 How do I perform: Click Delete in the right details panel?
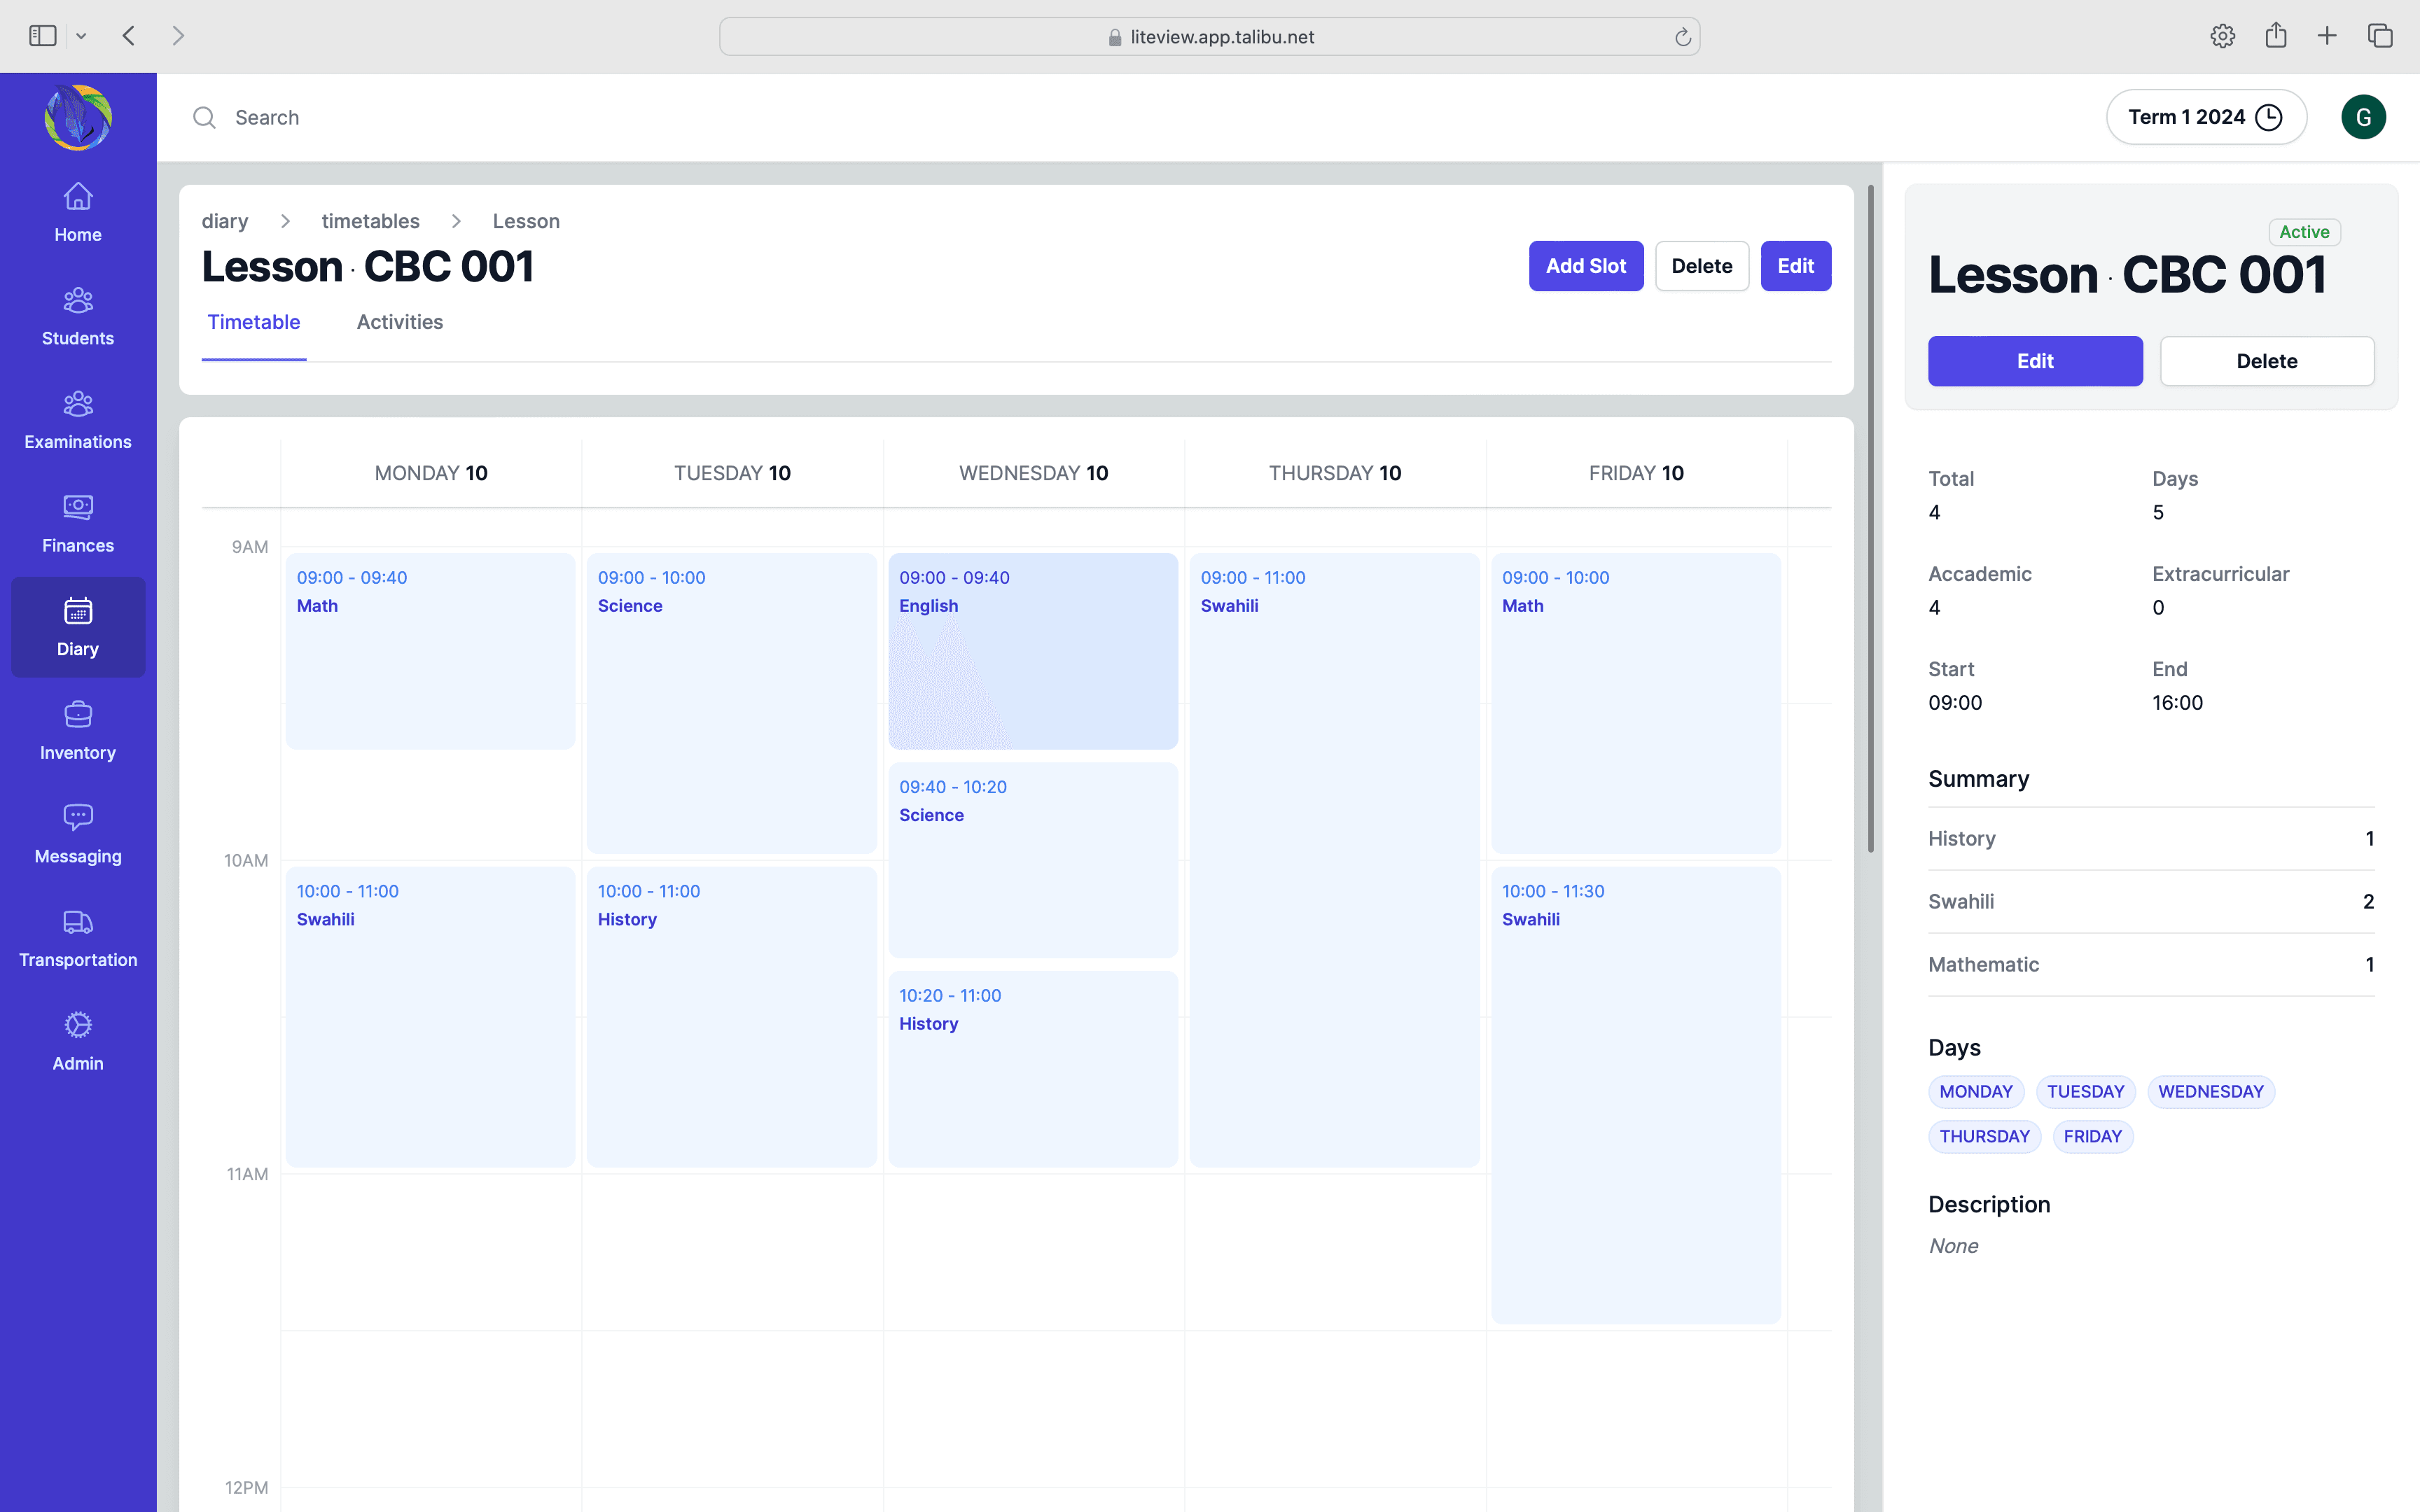(2266, 361)
